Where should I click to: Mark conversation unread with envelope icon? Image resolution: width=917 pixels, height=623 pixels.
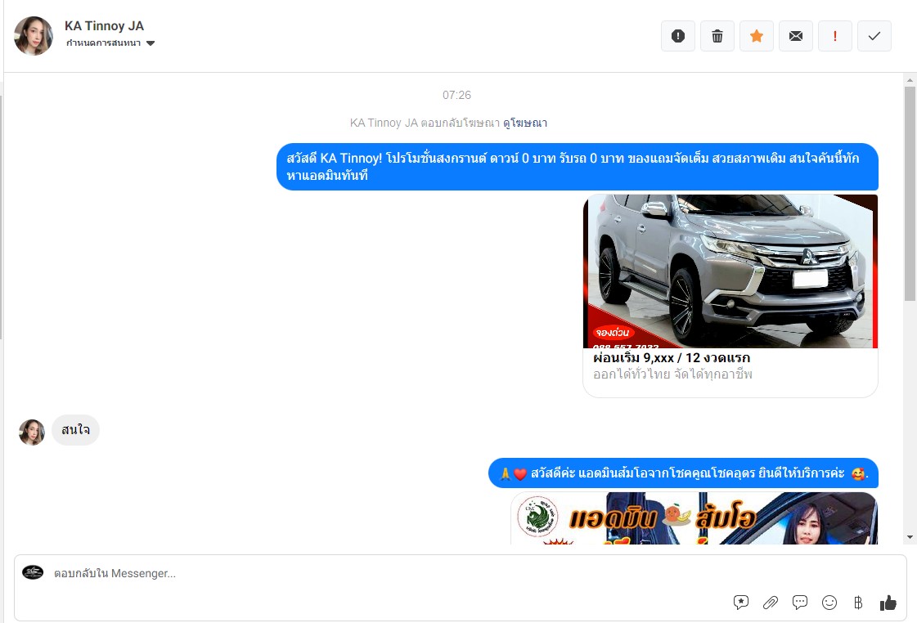pyautogui.click(x=795, y=36)
